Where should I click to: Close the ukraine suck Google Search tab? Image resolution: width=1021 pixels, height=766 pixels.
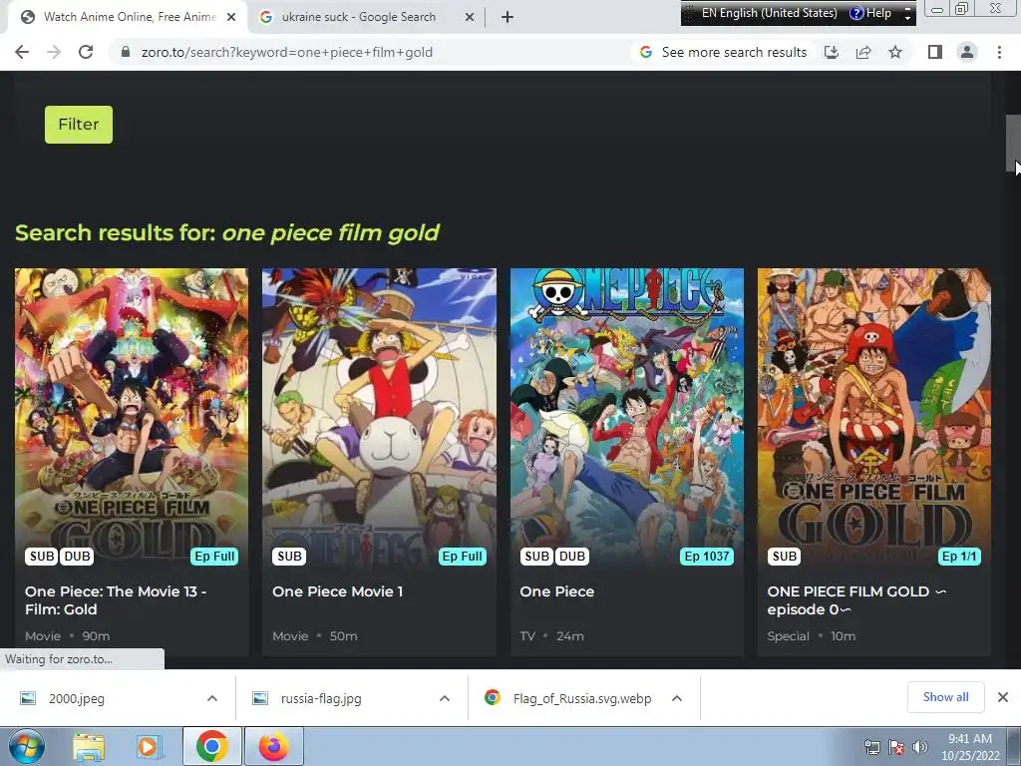pos(470,17)
